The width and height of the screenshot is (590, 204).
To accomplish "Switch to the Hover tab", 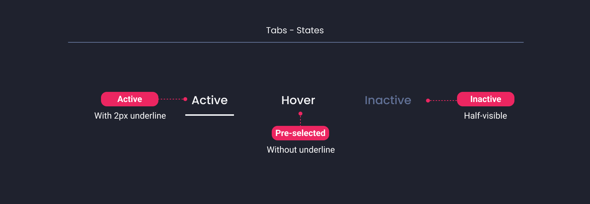I will tap(298, 100).
